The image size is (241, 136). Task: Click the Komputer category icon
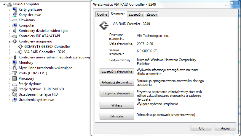click(15, 25)
